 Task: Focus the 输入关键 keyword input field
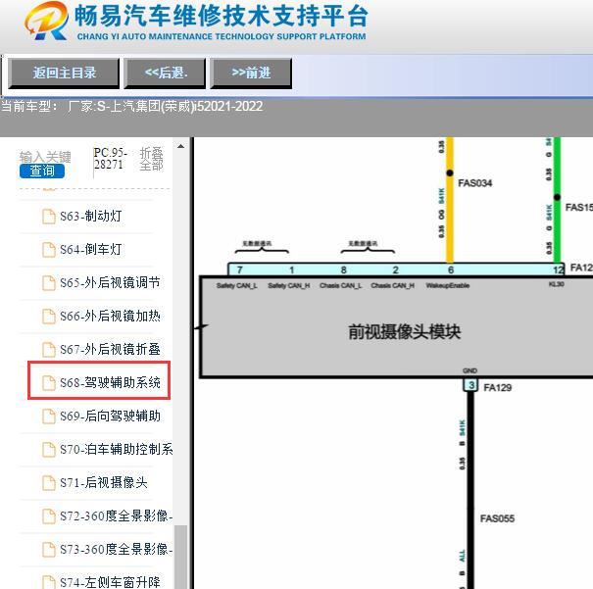(x=45, y=157)
